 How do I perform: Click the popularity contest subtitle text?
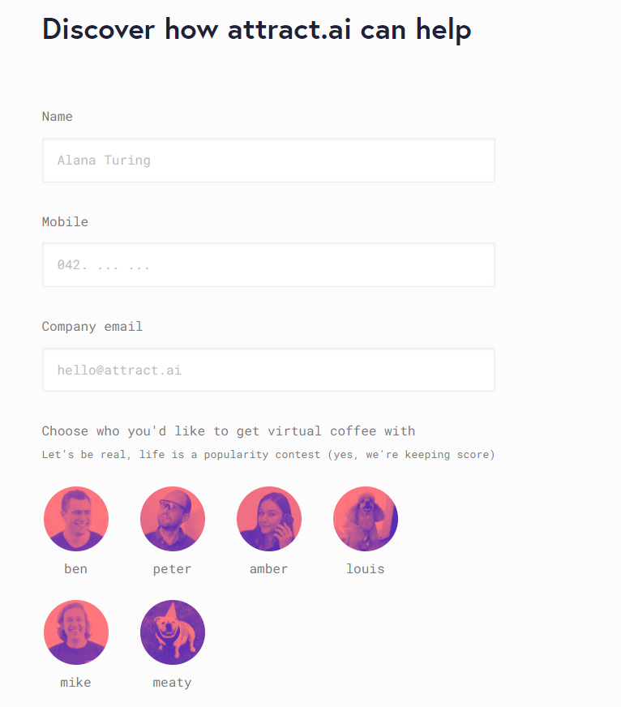(268, 454)
